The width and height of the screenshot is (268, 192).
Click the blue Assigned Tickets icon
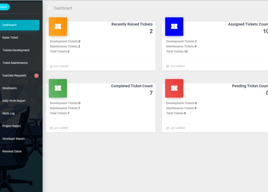[x=174, y=27]
